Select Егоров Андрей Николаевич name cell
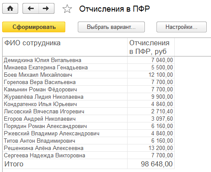This screenshot has height=172, width=211. 65,119
